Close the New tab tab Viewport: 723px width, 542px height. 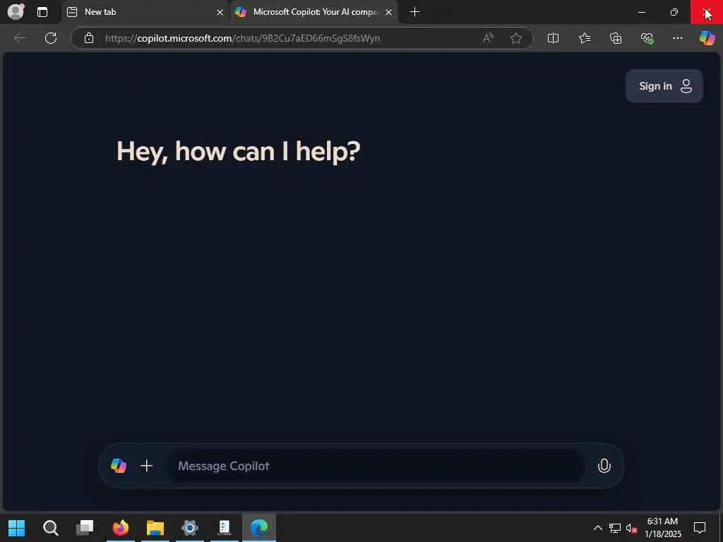click(220, 13)
